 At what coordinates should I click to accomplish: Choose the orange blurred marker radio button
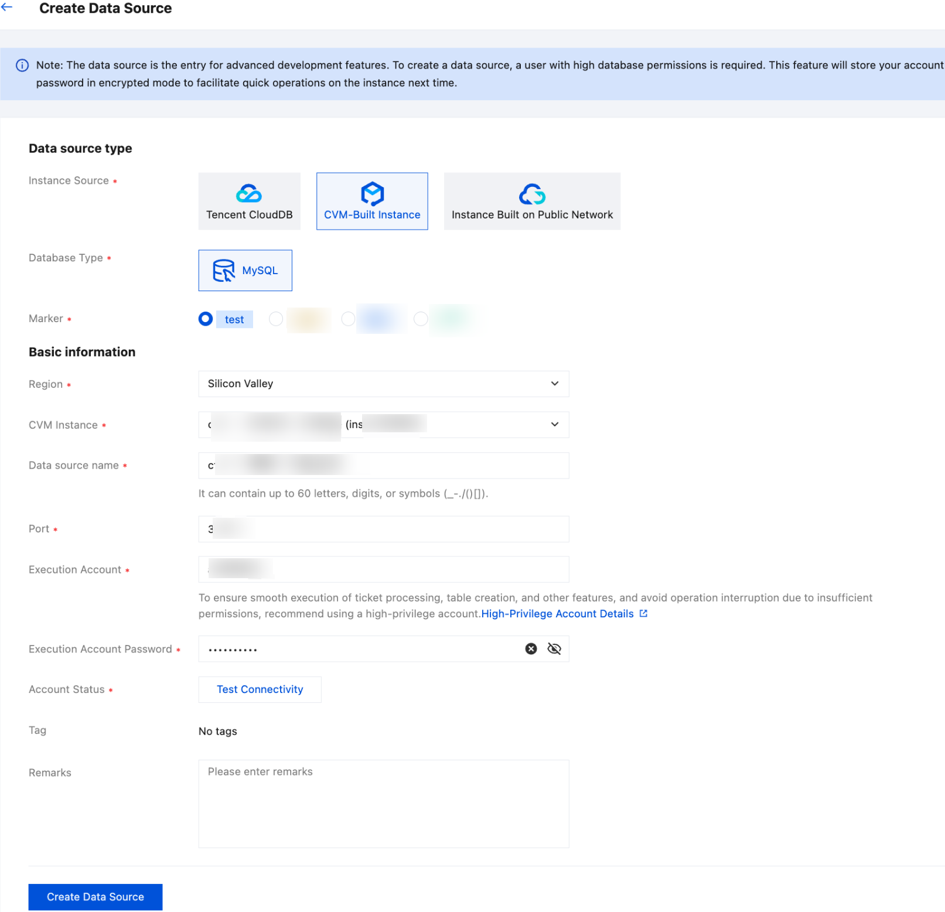tap(276, 319)
